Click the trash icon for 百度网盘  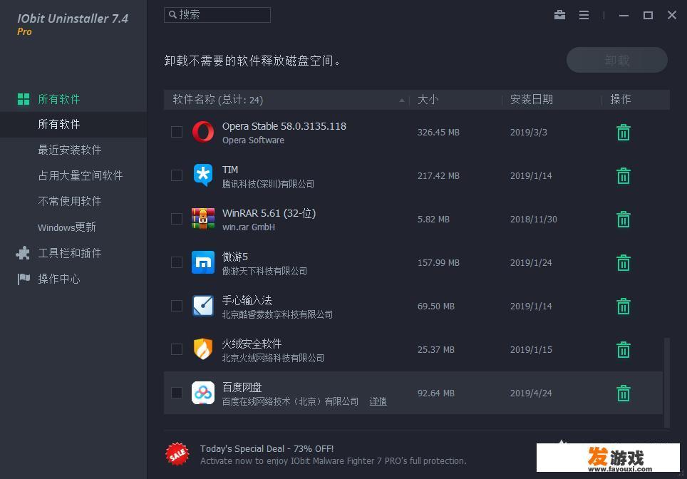point(623,393)
